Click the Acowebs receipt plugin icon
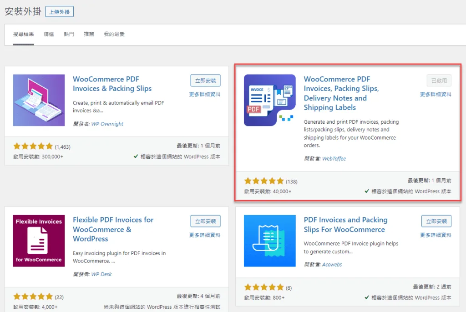 click(270, 241)
